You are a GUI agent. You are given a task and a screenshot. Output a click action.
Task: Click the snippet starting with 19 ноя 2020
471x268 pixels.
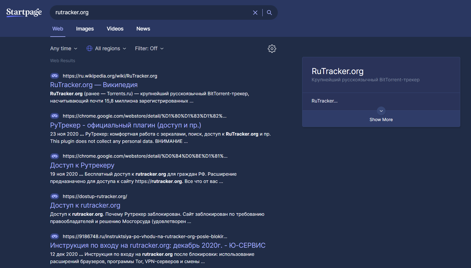pos(143,178)
